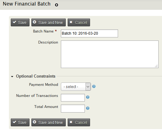Click the Payment Method label
162x134 pixels.
43,85
